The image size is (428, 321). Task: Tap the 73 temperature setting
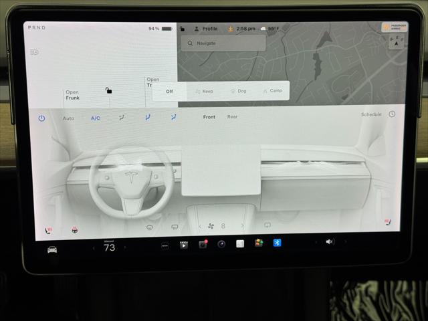tap(109, 247)
